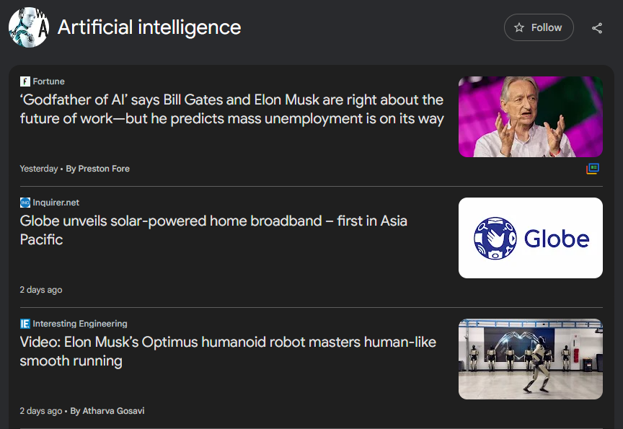The image size is (623, 429).
Task: Select the Inquirer.net source name
Action: pyautogui.click(x=56, y=203)
